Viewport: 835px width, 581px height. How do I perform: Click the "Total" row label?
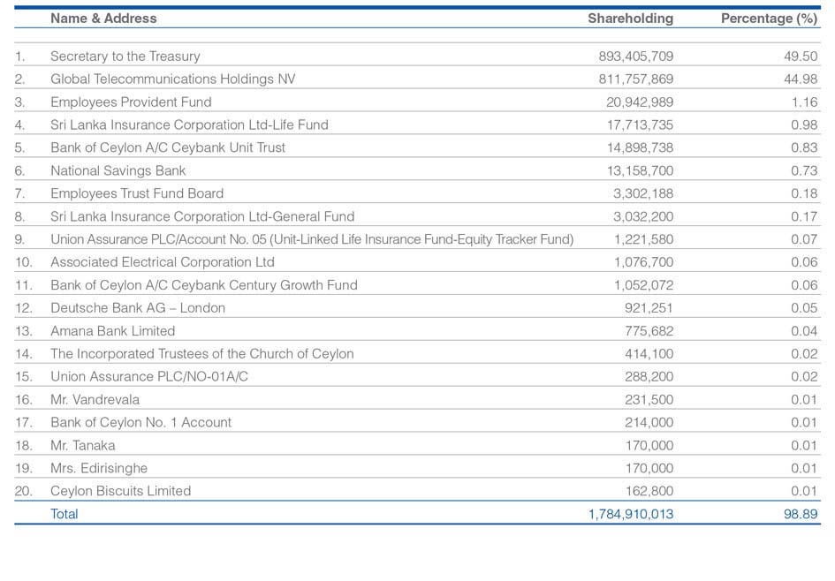click(x=65, y=514)
